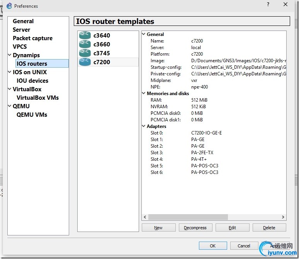
Task: Open IOU devices page
Action: tap(32, 80)
